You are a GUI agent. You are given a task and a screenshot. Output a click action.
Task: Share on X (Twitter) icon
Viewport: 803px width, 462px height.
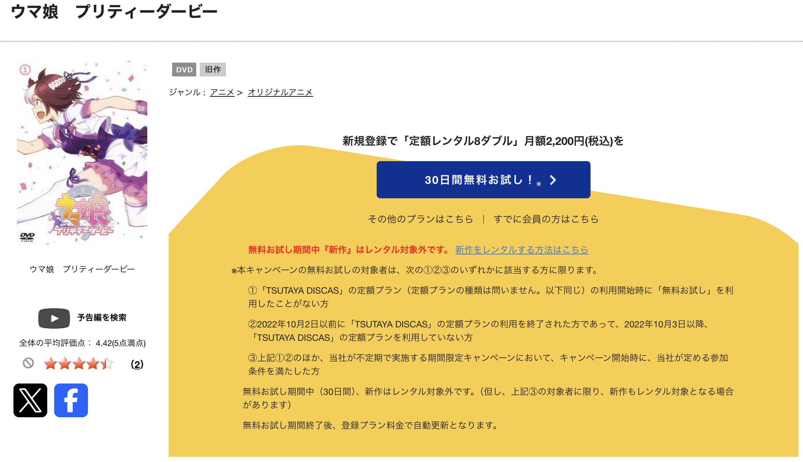[x=30, y=400]
